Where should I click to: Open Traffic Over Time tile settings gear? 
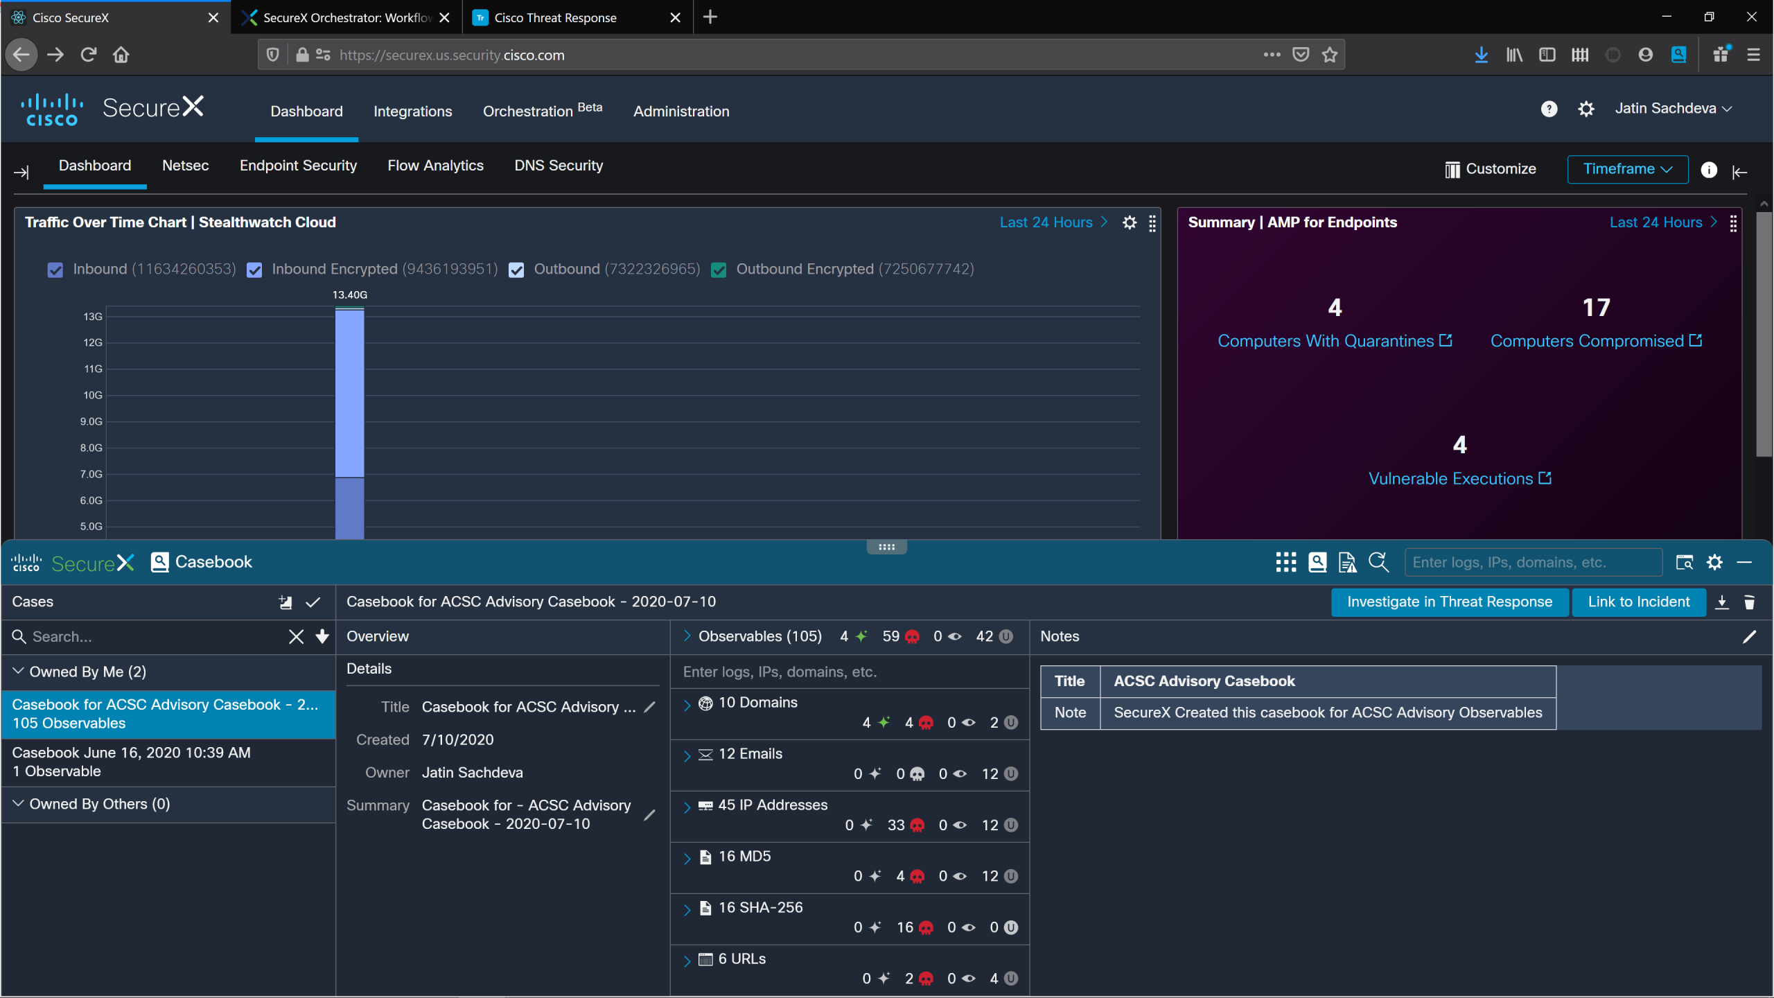pyautogui.click(x=1130, y=222)
